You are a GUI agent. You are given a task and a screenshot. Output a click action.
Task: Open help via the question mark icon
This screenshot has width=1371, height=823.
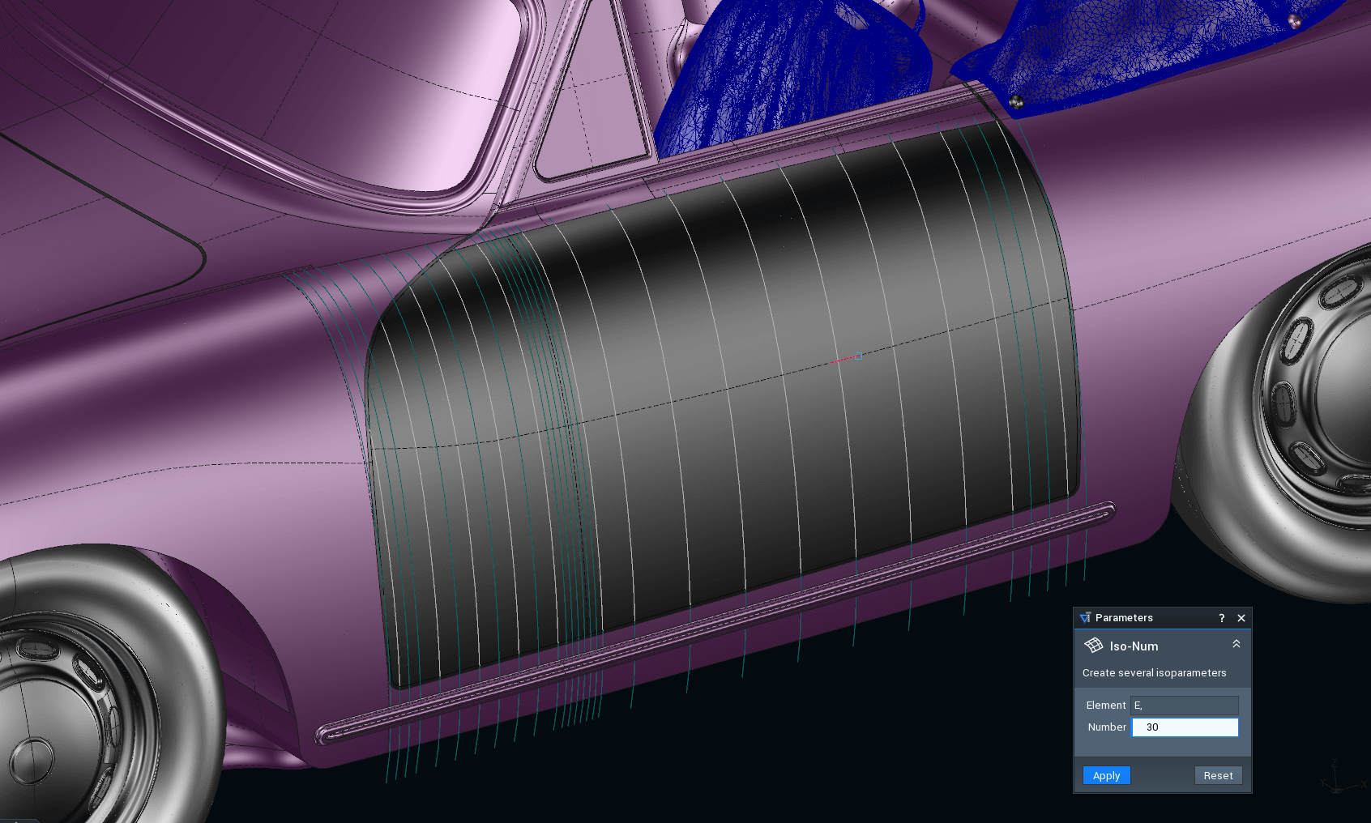tap(1221, 618)
